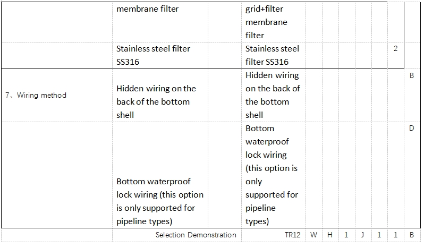Select wide-column "Stainless steel filter SS316" cell
Viewport: 424px width, 248px height.
point(154,55)
